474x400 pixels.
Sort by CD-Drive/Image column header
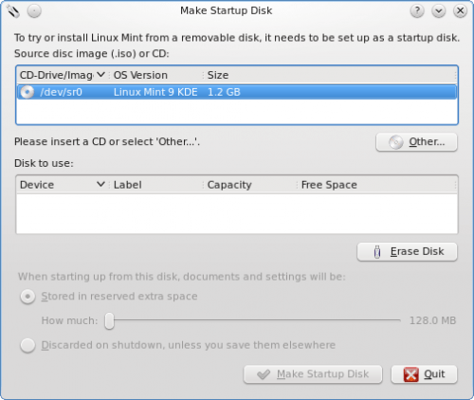(63, 75)
